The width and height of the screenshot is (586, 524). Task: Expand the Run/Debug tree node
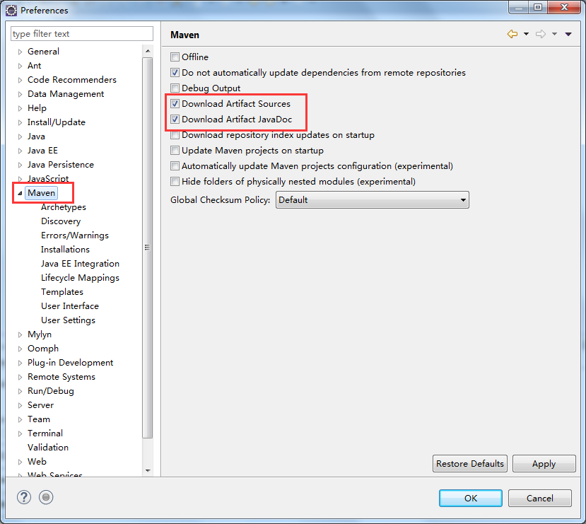[20, 391]
